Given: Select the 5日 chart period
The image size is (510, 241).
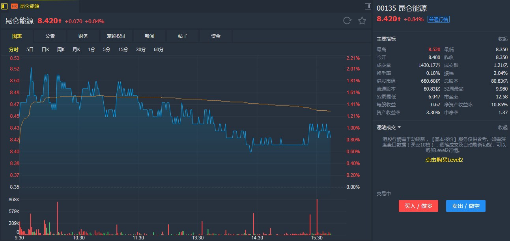Looking at the screenshot, I should point(30,49).
